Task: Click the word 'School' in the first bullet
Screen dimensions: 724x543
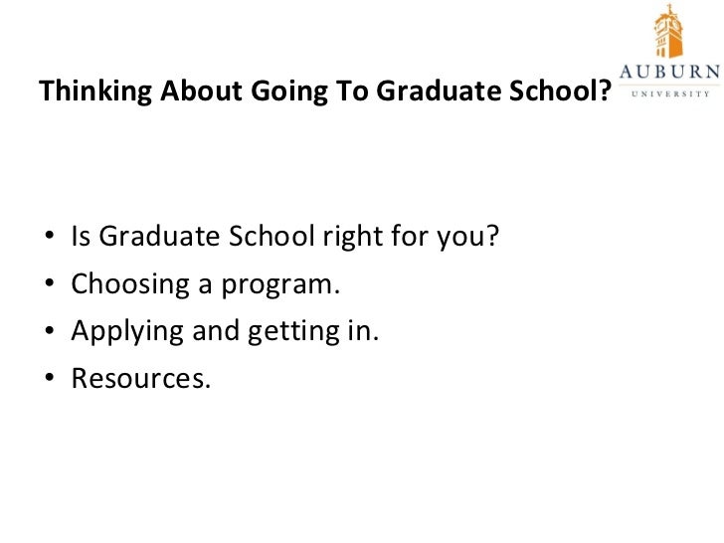Action: click(x=271, y=236)
